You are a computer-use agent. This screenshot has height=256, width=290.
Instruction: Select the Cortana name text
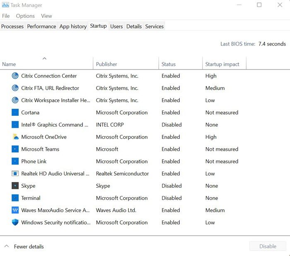point(30,112)
